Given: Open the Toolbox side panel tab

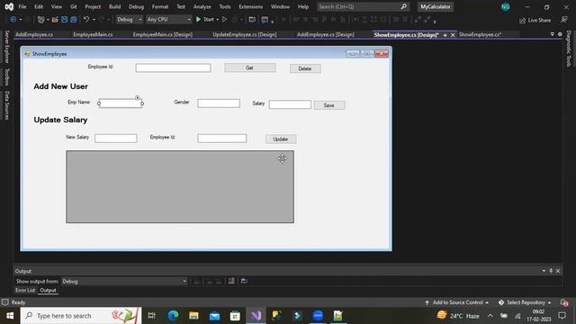Looking at the screenshot, I should point(6,76).
